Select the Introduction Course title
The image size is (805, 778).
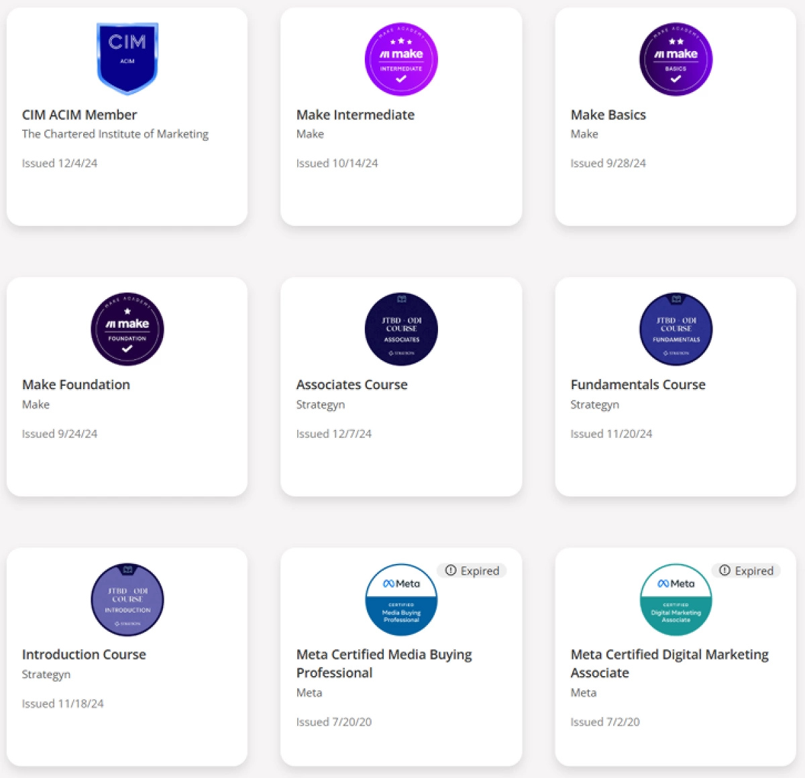click(x=84, y=654)
